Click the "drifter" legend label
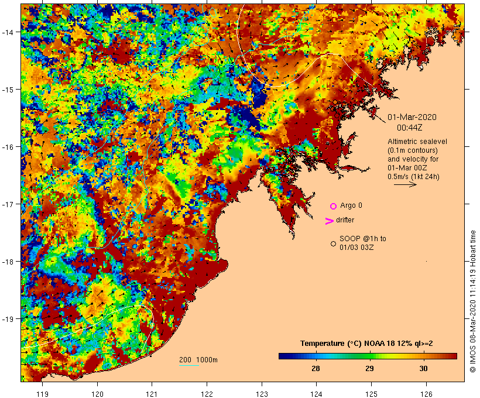This screenshot has width=480, height=398. [x=345, y=220]
